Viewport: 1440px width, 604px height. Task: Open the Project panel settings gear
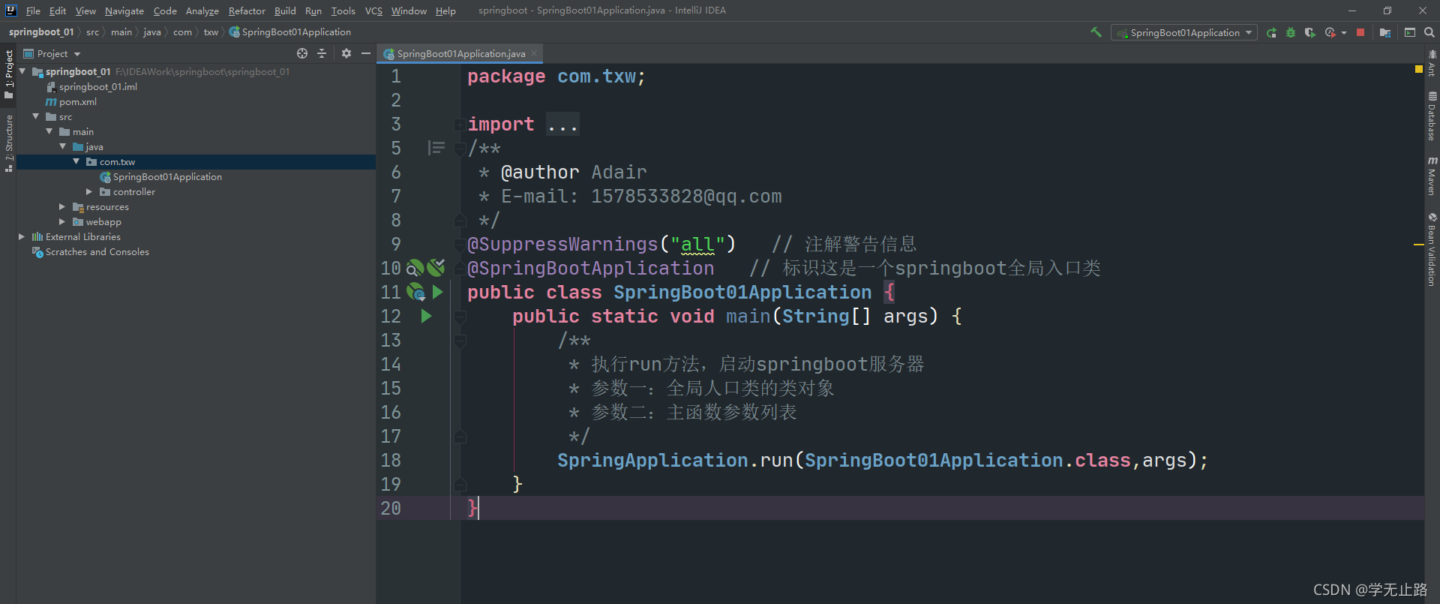[x=346, y=53]
